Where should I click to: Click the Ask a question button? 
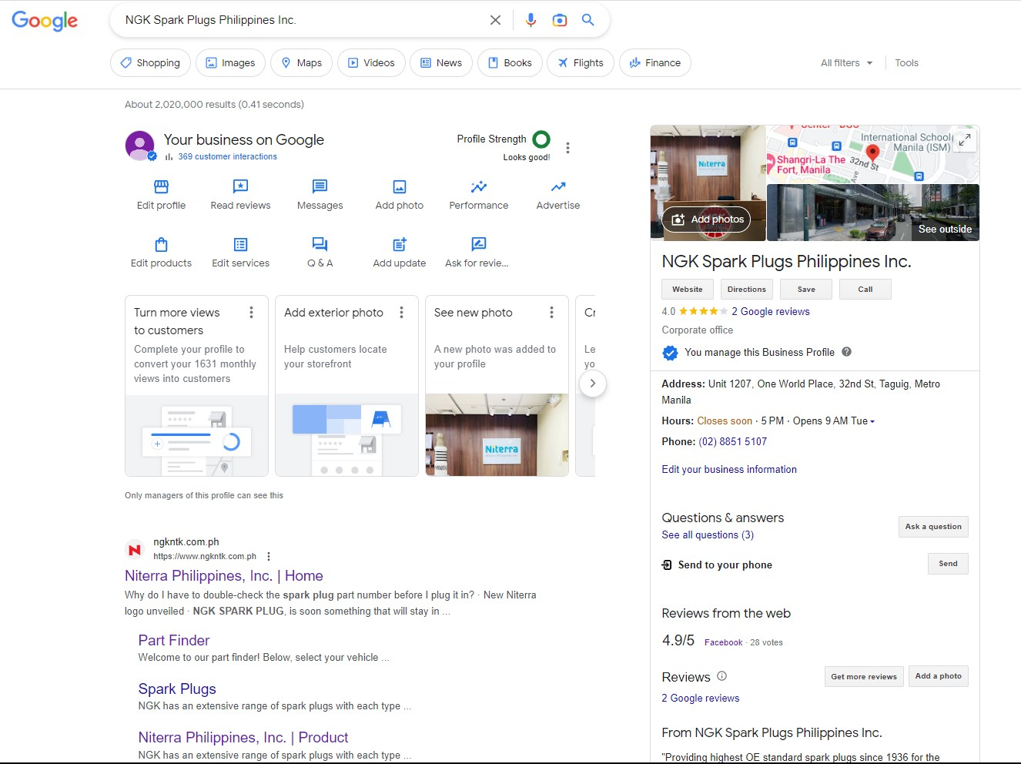933,527
